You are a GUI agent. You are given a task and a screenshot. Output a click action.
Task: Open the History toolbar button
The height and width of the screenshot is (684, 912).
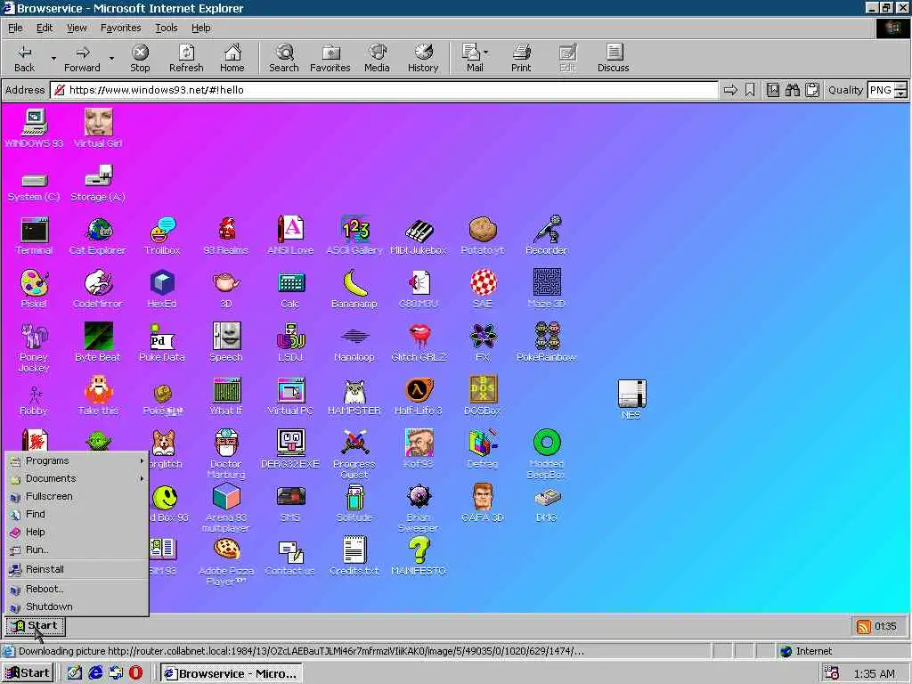point(423,58)
